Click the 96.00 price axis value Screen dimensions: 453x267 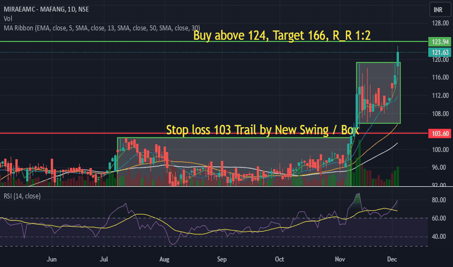(440, 167)
